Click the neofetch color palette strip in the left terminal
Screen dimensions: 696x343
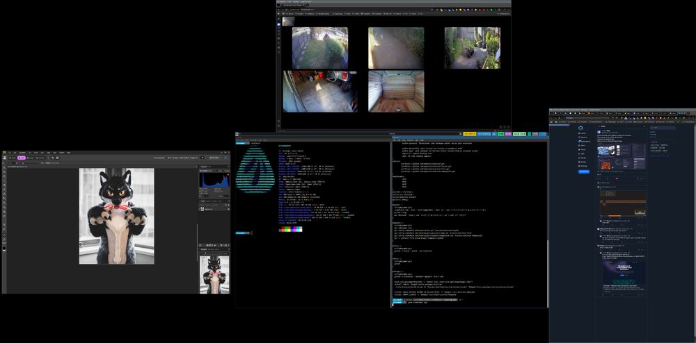point(290,229)
